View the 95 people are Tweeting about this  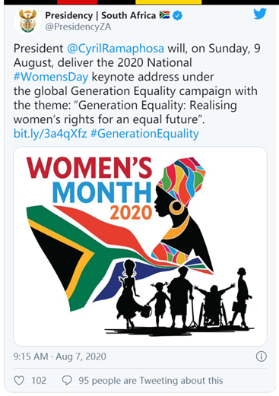coord(151,380)
